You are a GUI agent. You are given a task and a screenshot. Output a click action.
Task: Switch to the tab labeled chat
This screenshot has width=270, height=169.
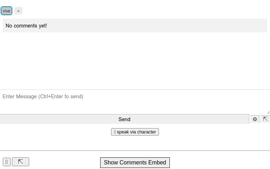7,11
